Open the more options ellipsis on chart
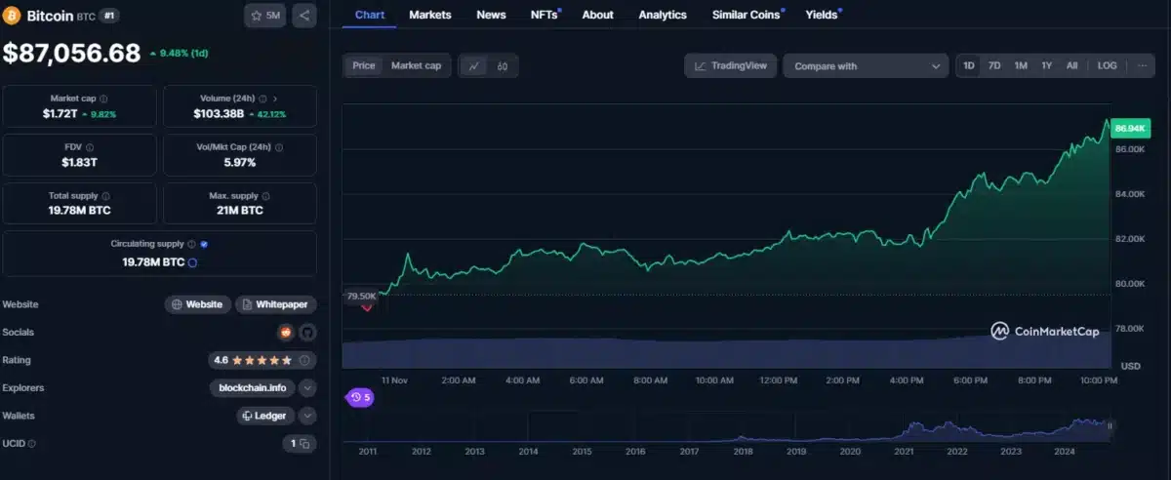The image size is (1171, 480). 1143,65
